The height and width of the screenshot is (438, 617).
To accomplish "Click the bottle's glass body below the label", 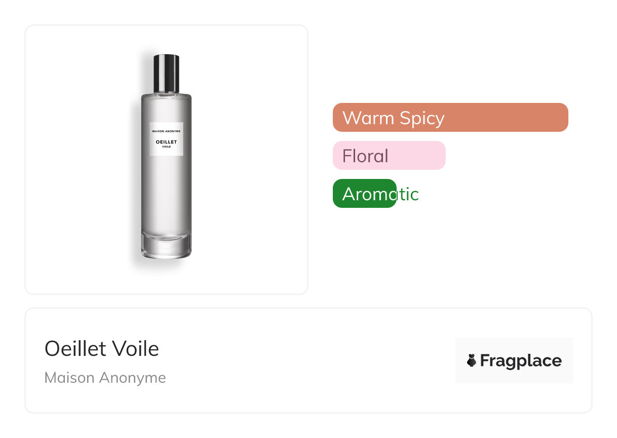I will click(x=166, y=193).
